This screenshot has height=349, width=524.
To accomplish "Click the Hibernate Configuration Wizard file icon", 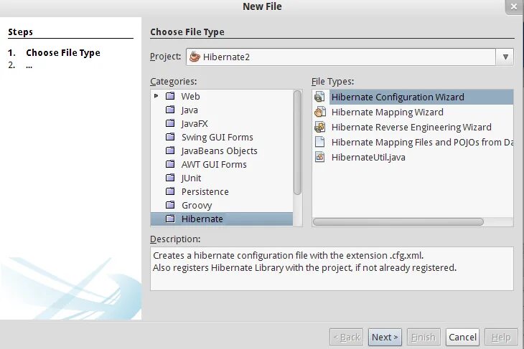I will tap(319, 97).
